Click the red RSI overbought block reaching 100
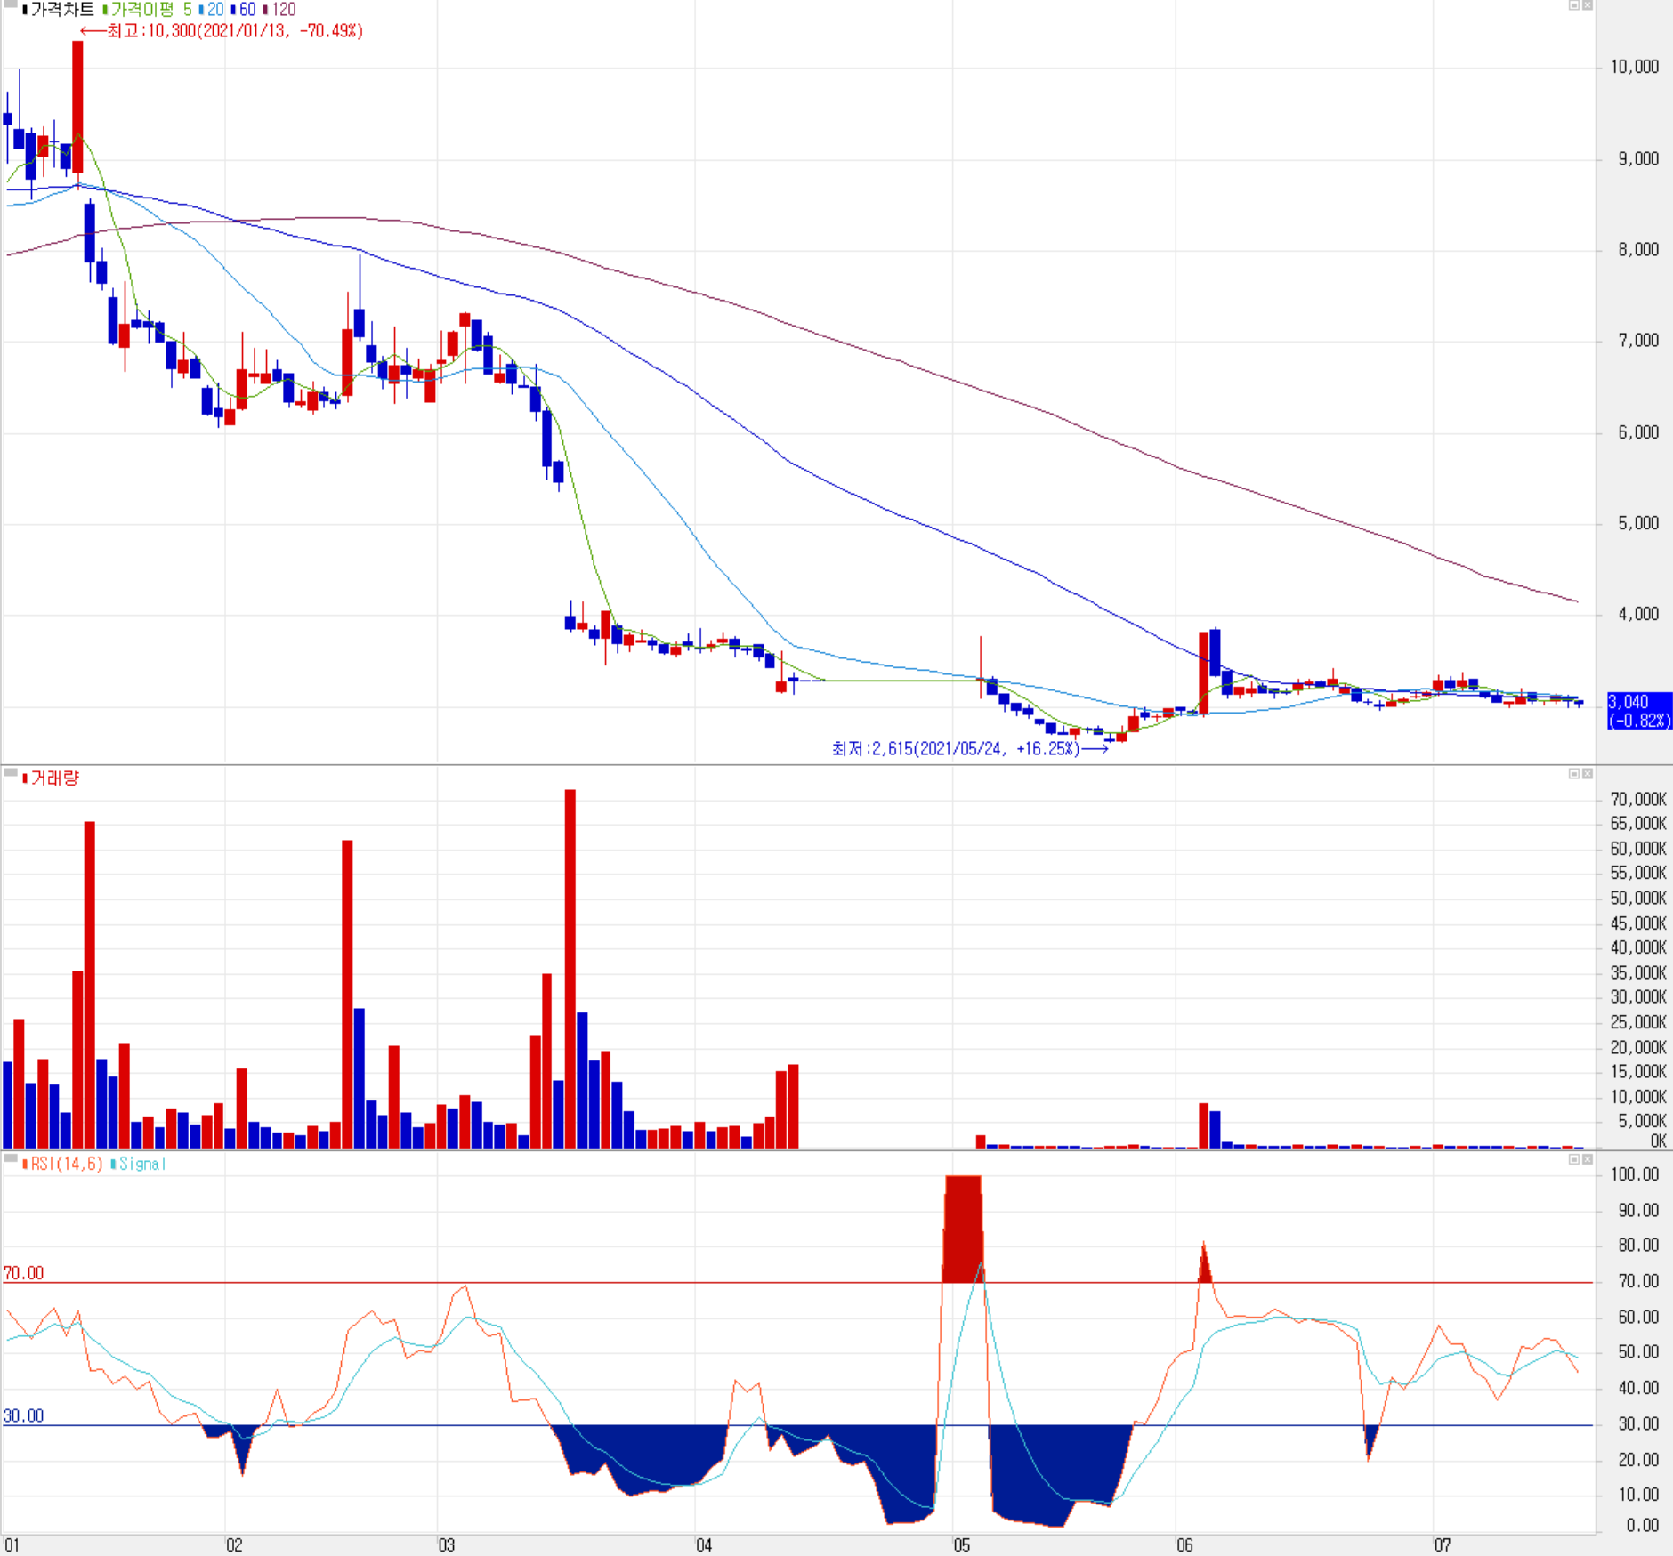The width and height of the screenshot is (1673, 1556). click(963, 1229)
